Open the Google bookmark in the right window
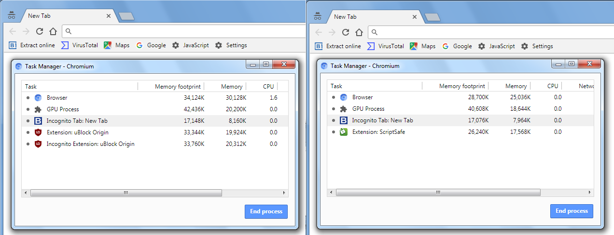The image size is (614, 235). tap(457, 46)
